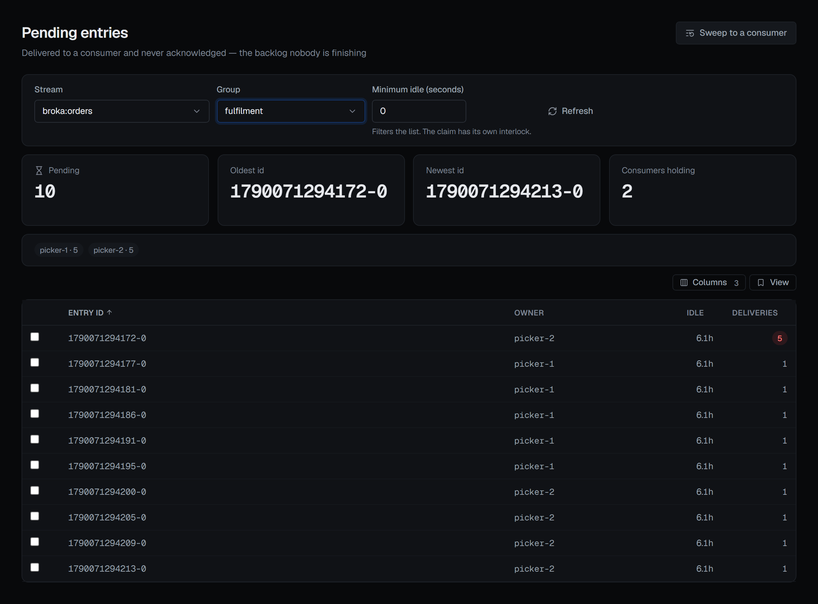Click the Pending count 10
818x604 pixels.
tap(45, 191)
